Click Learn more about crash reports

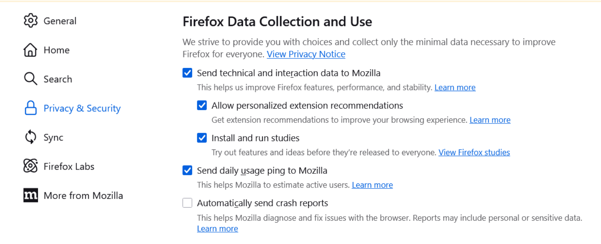pyautogui.click(x=217, y=228)
